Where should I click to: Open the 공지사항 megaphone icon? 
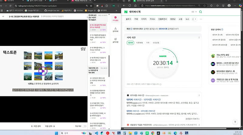115,40
